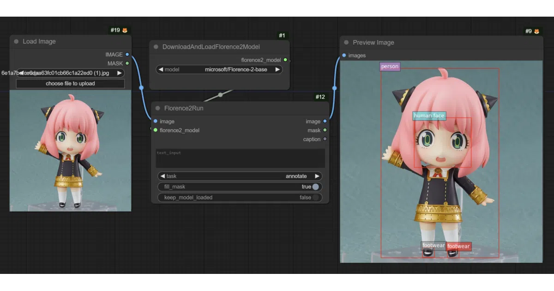This screenshot has width=554, height=291.
Task: Collapse the DownloadAndLoadFlorence2Model node via its dot
Action: (156, 47)
